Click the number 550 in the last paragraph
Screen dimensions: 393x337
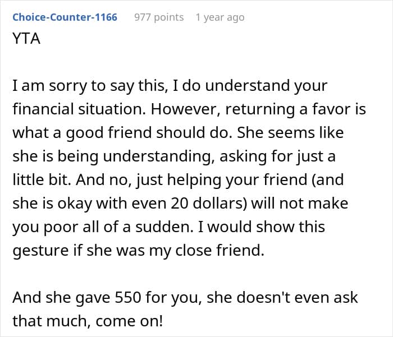pyautogui.click(x=127, y=298)
